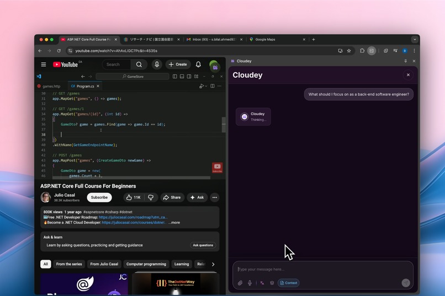This screenshot has height=296, width=445.
Task: Like the video with 11K thumbs up
Action: 134,197
